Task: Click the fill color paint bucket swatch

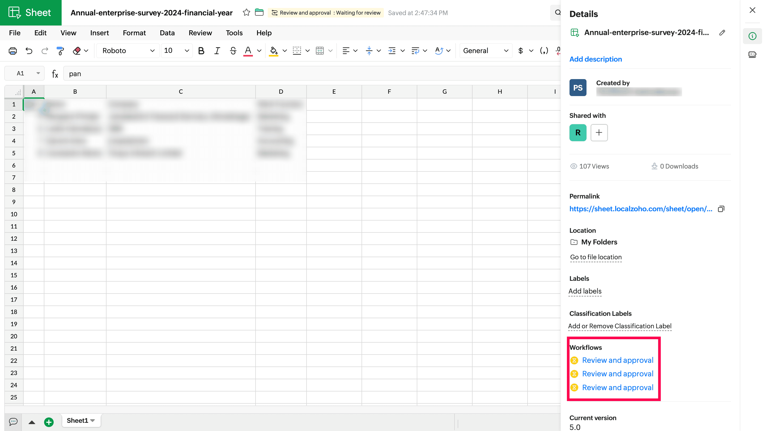Action: click(273, 51)
